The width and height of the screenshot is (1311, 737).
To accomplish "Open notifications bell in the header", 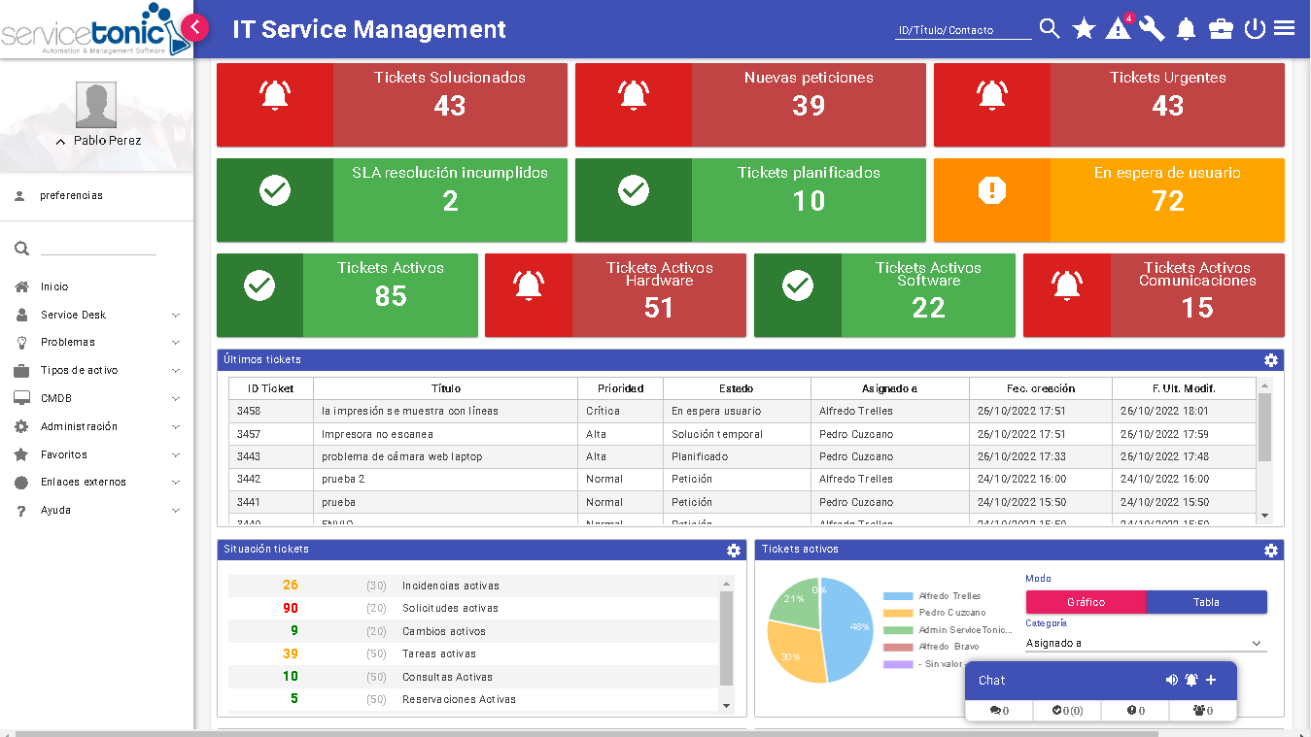I will (1186, 29).
